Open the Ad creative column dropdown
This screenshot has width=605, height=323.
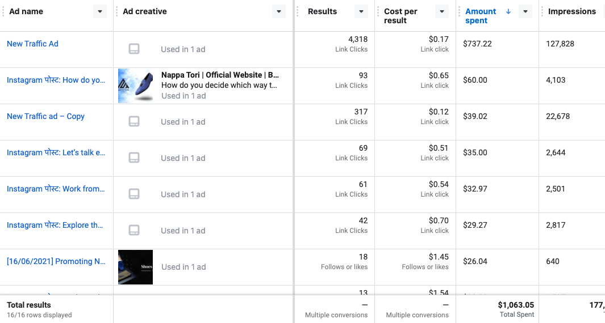click(278, 11)
